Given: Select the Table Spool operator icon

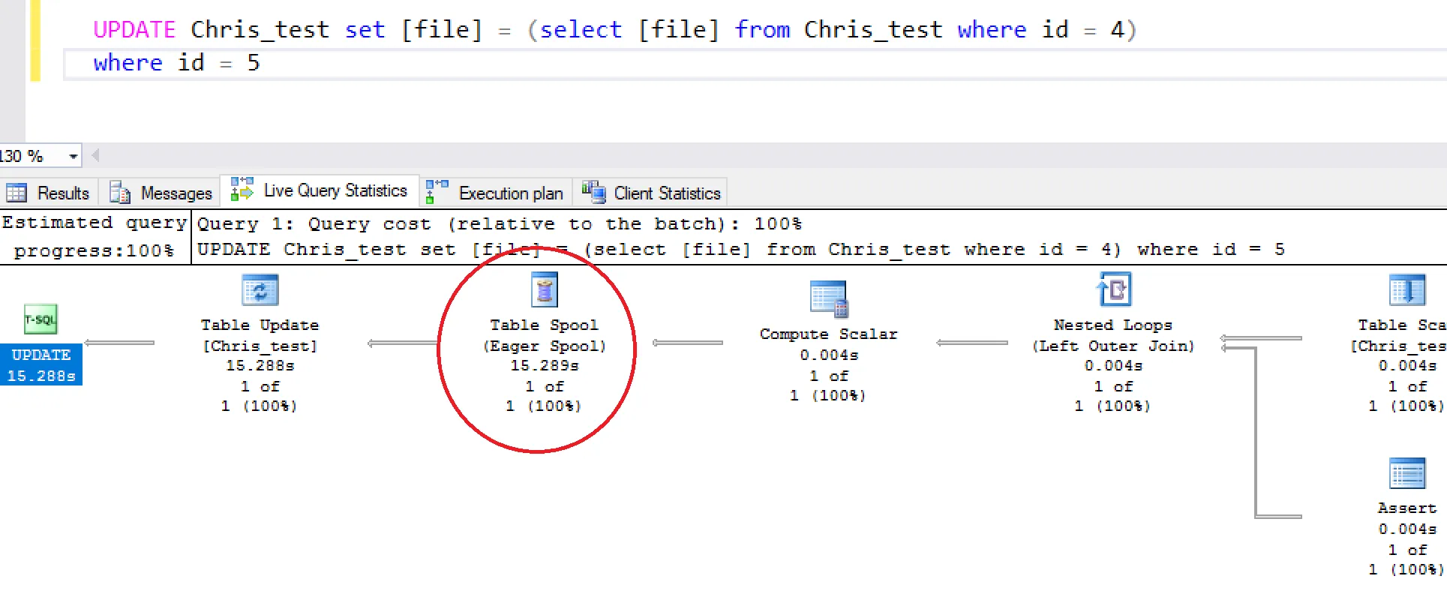Looking at the screenshot, I should click(545, 289).
